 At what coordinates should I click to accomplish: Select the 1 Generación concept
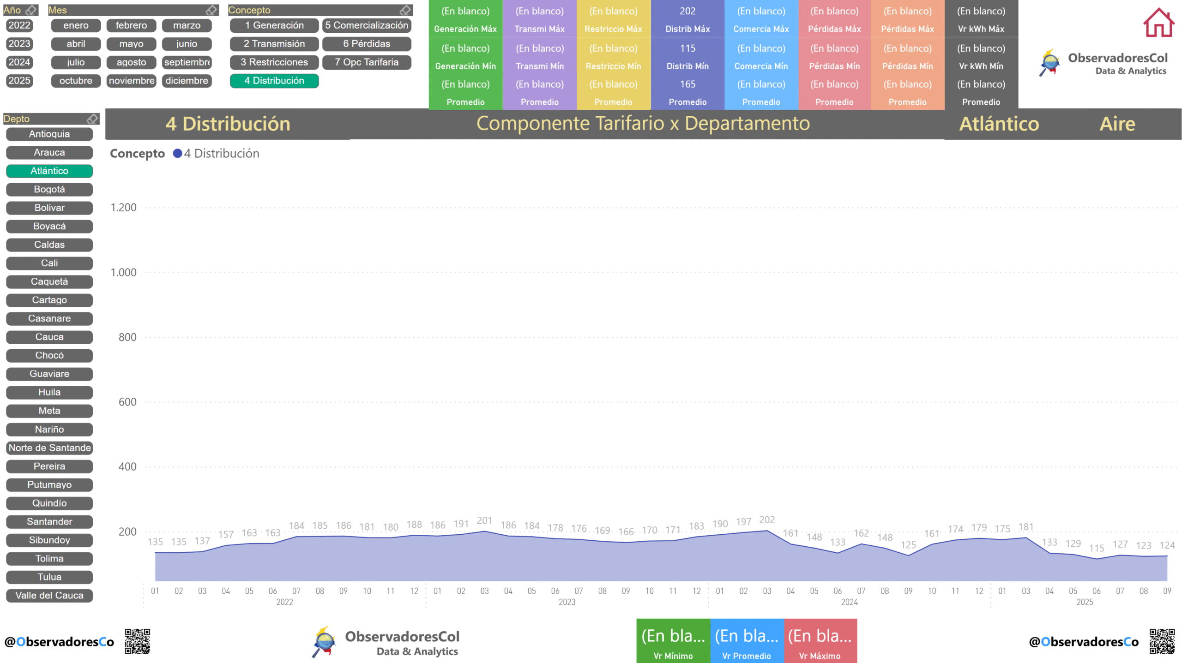[x=274, y=25]
